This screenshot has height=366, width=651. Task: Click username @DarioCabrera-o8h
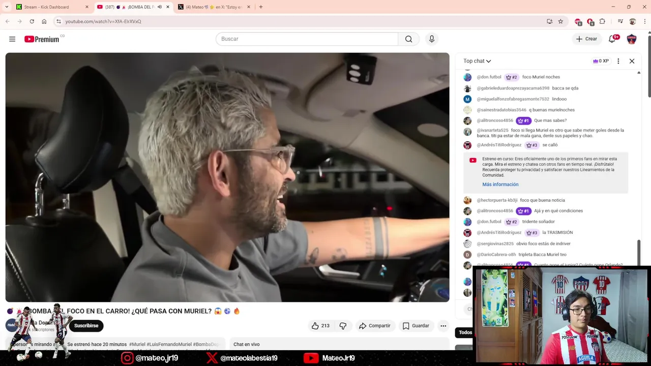coord(496,255)
